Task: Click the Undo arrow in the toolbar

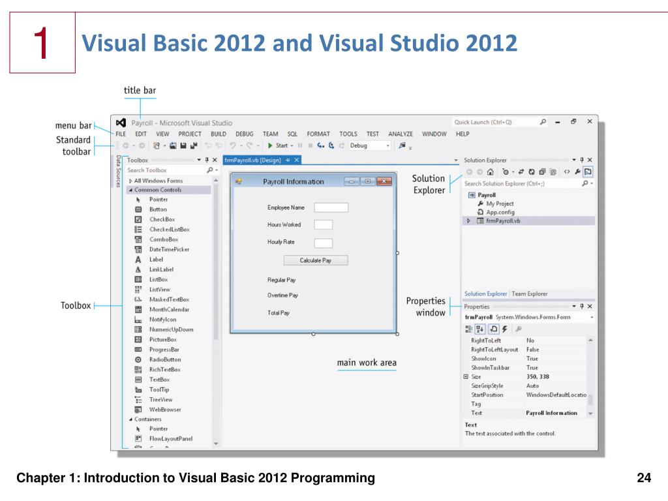Action: (x=233, y=145)
